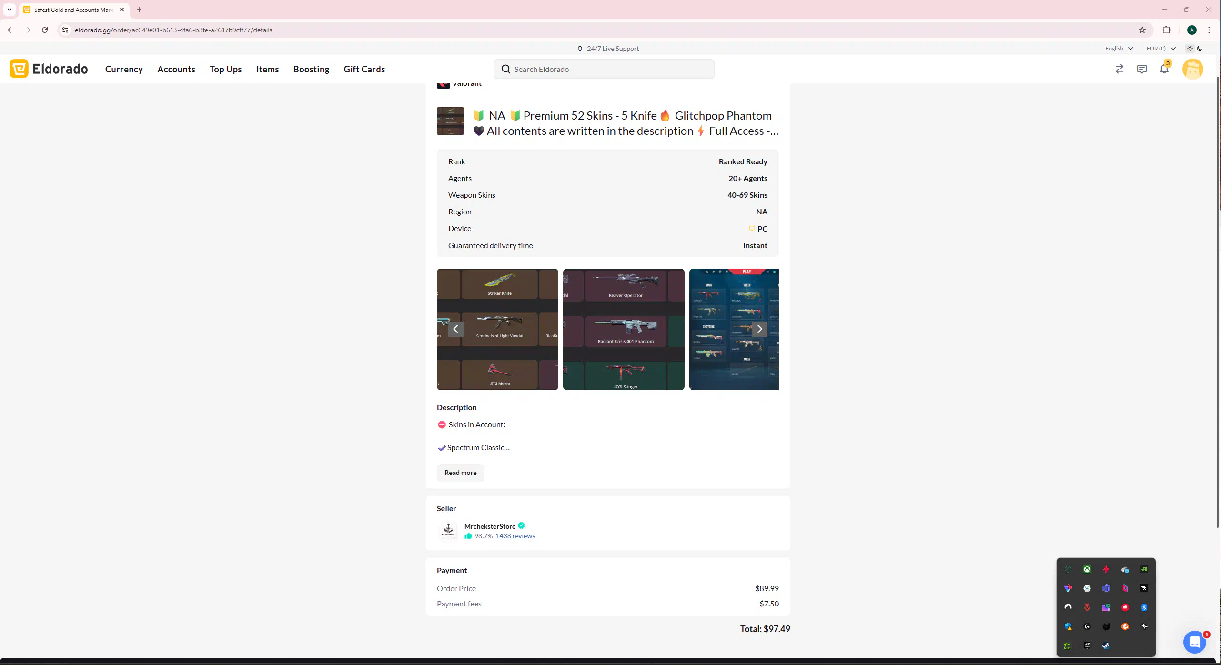Open the NordVPN tray icon
Screen dimensions: 1221x665
click(x=1068, y=607)
